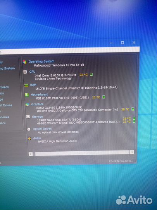Click the horizontal scrollbar left arrow
The height and width of the screenshot is (210, 157).
pyautogui.click(x=31, y=154)
